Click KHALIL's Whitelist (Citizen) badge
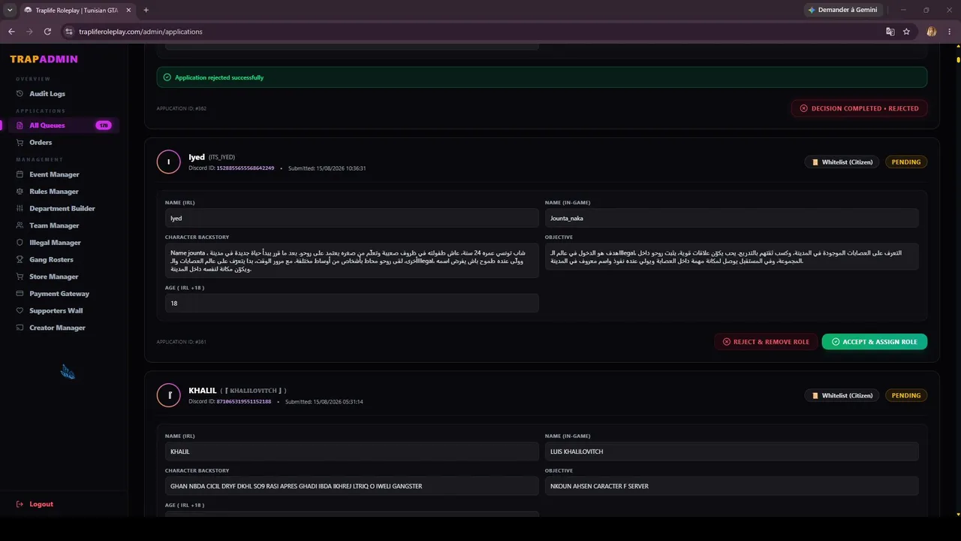 [x=842, y=395]
